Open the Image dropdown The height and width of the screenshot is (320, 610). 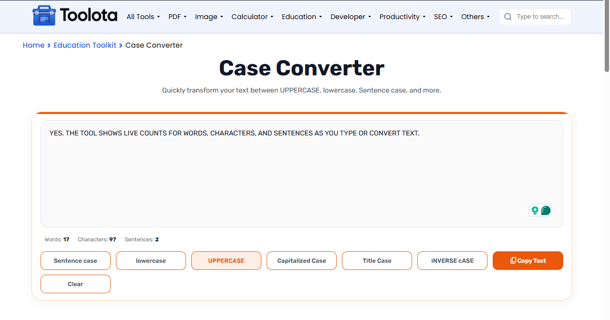(x=209, y=17)
